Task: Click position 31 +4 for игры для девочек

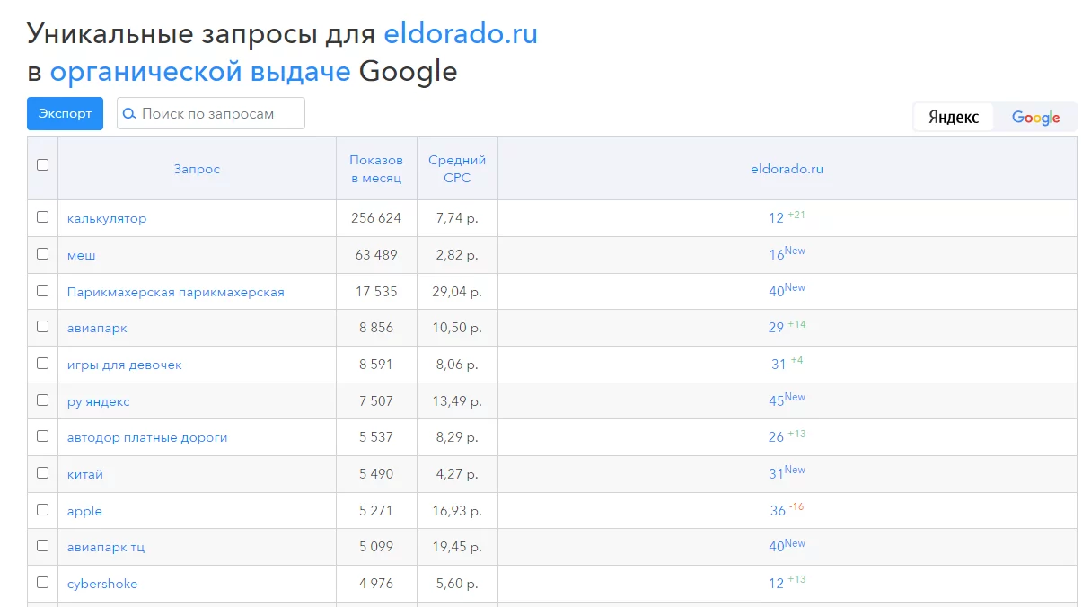Action: 787,364
